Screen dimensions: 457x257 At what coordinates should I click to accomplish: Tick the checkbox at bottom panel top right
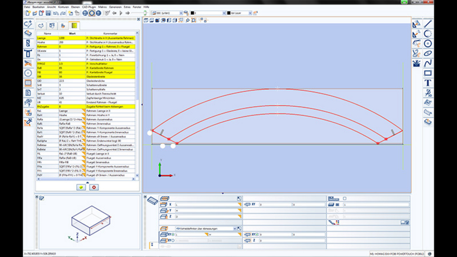point(345,198)
